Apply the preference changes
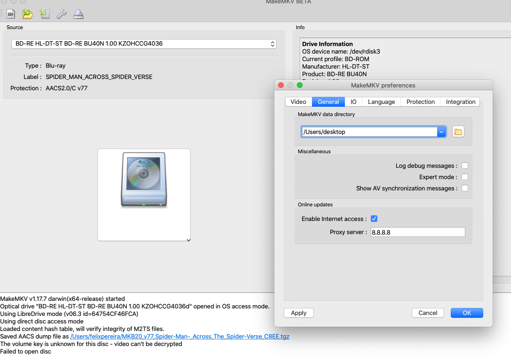This screenshot has width=511, height=362. pyautogui.click(x=298, y=313)
